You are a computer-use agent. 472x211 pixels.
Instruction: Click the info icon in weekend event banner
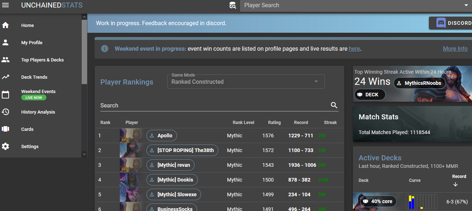coord(105,49)
